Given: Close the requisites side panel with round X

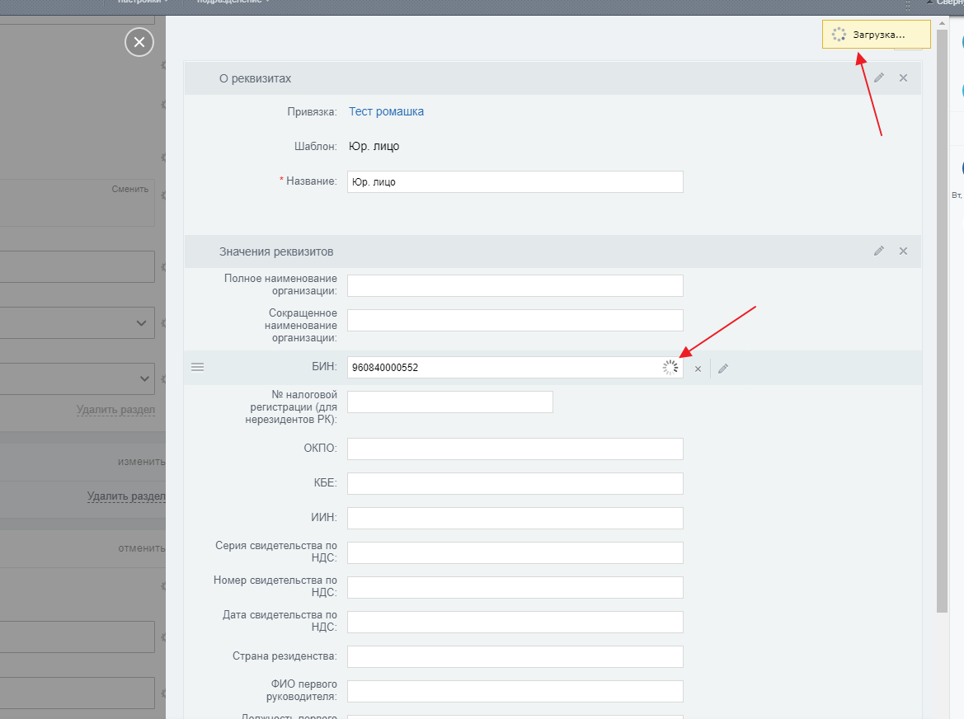Looking at the screenshot, I should [139, 42].
